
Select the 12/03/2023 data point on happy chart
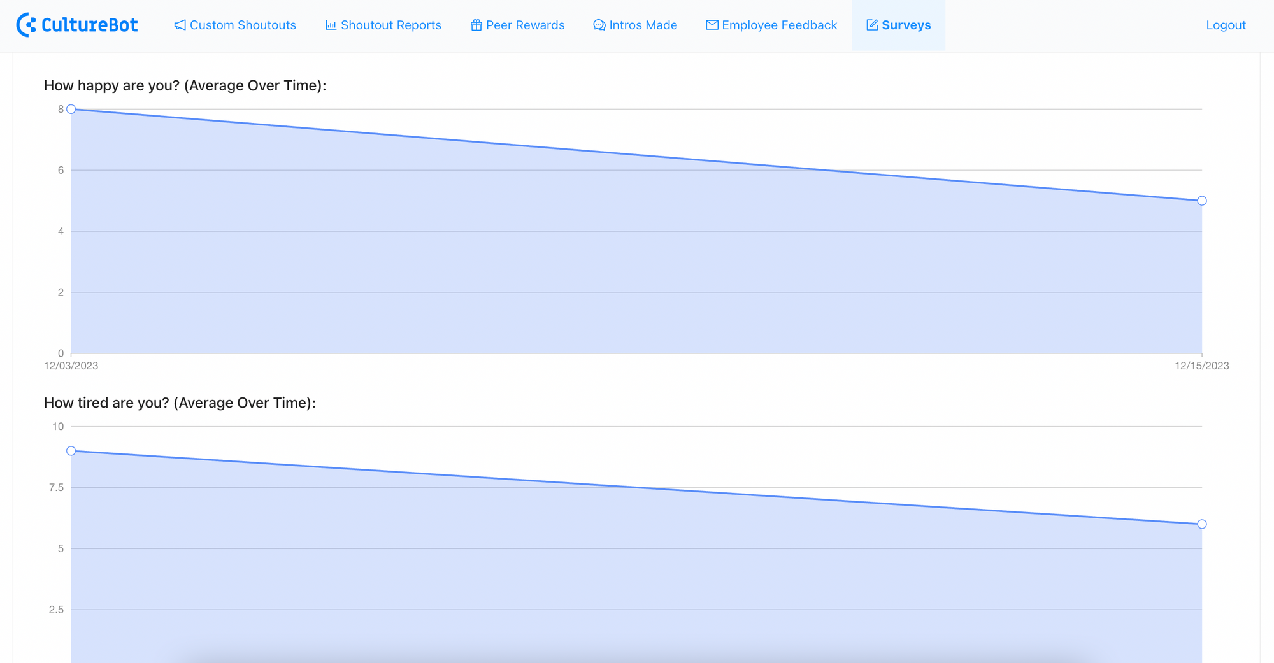click(71, 110)
